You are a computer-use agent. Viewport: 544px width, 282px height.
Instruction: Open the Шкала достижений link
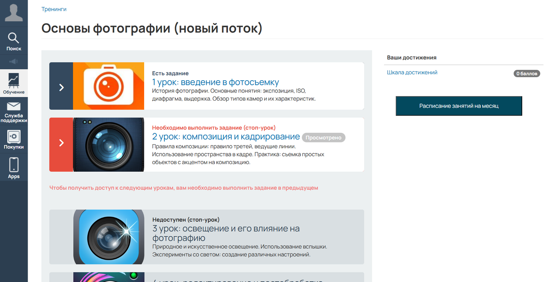click(x=412, y=73)
